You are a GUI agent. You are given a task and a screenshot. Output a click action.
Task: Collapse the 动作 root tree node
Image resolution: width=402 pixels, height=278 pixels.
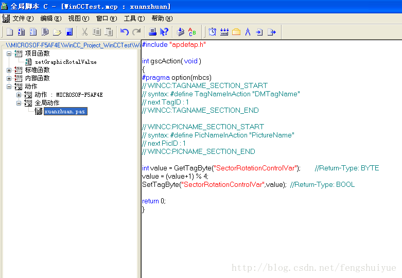point(9,86)
